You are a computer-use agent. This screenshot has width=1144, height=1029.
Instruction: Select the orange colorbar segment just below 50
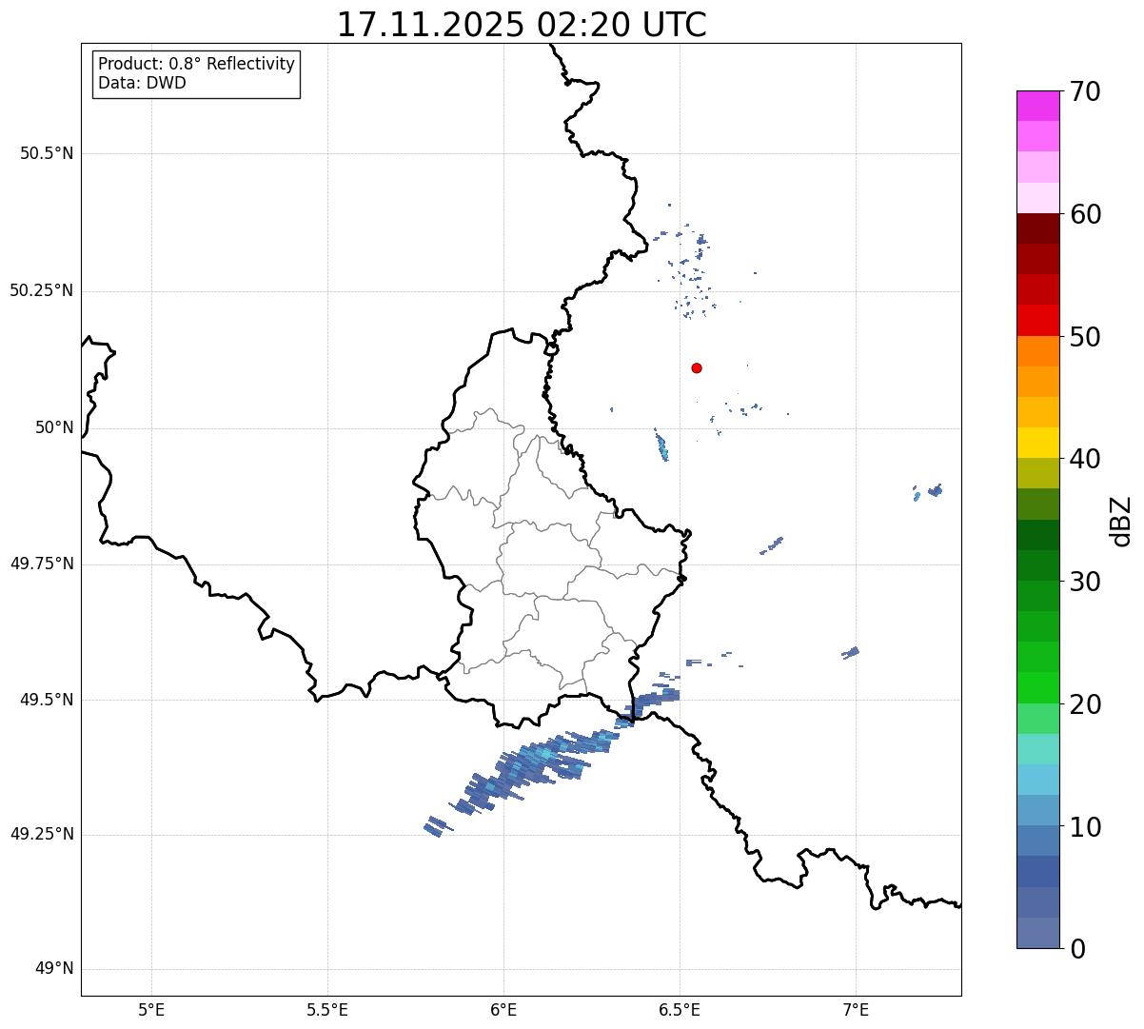1037,351
